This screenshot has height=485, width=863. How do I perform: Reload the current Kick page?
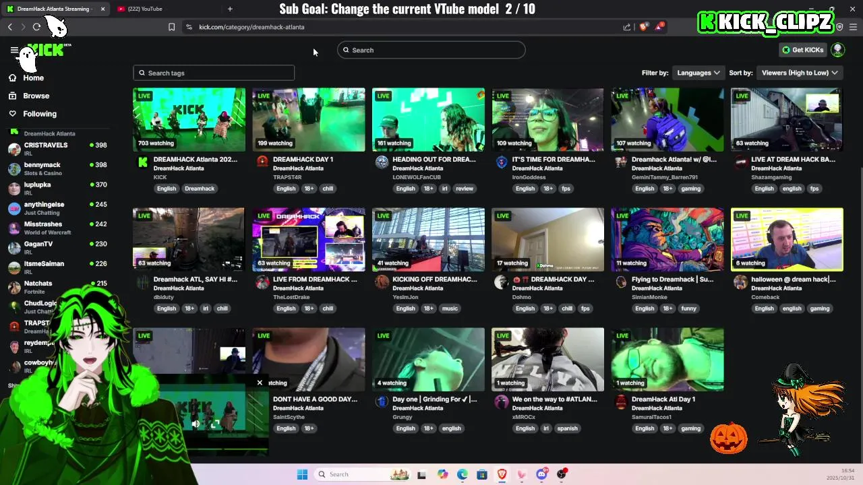pyautogui.click(x=36, y=27)
